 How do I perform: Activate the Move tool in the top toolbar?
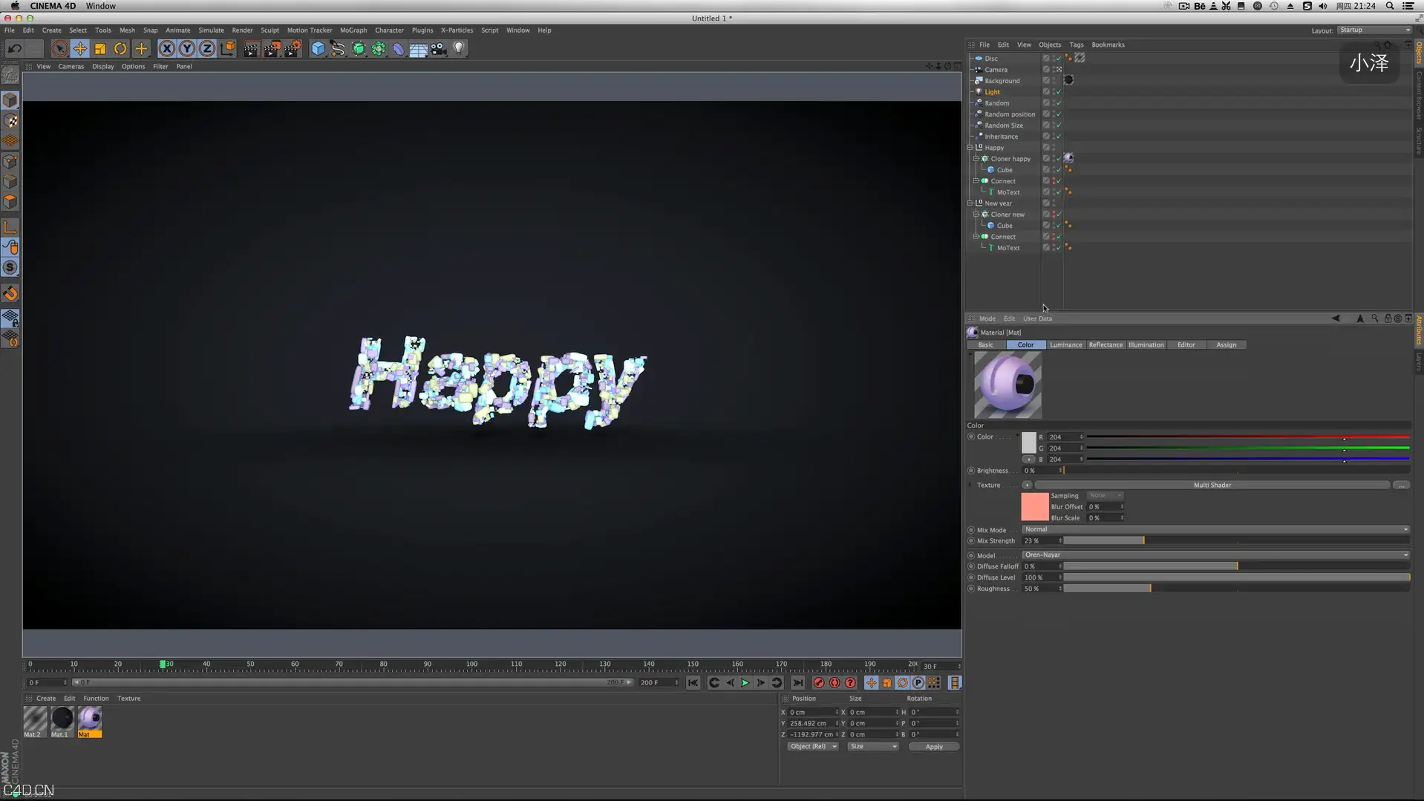coord(79,49)
